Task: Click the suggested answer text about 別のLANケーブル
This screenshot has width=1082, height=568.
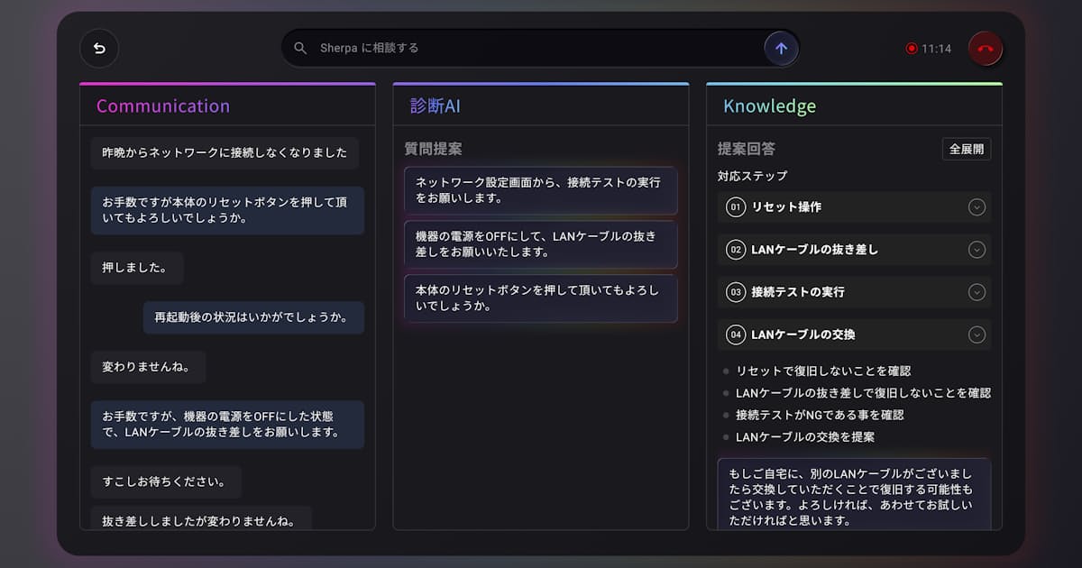Action: 854,494
